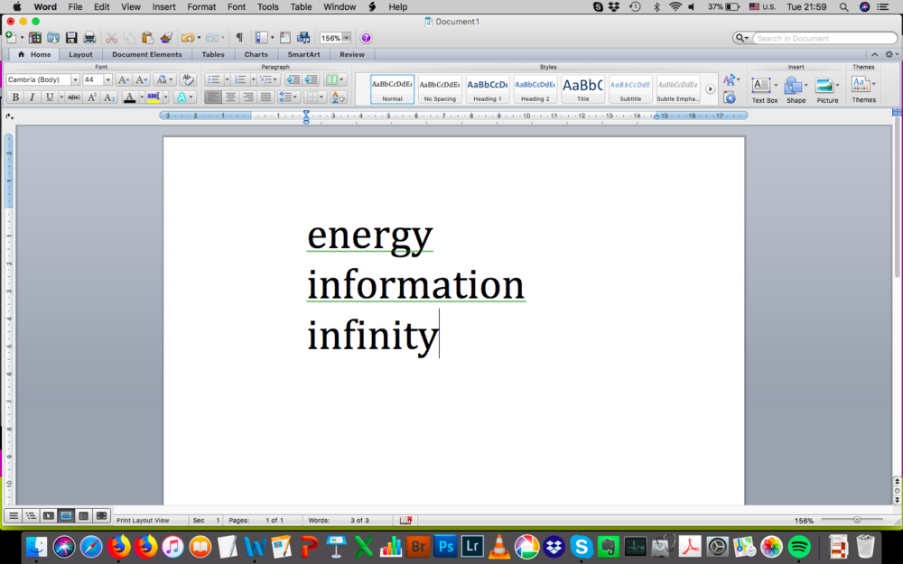Open the Format menu in menu bar

point(201,6)
